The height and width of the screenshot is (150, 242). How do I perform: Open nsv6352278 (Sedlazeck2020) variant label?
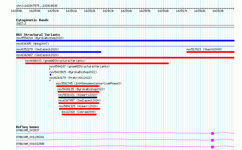pos(38,49)
